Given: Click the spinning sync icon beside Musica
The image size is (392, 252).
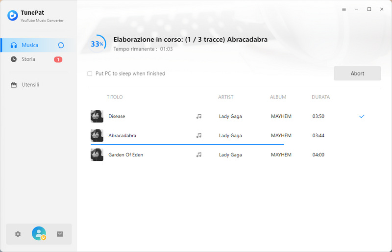Looking at the screenshot, I should pyautogui.click(x=61, y=45).
